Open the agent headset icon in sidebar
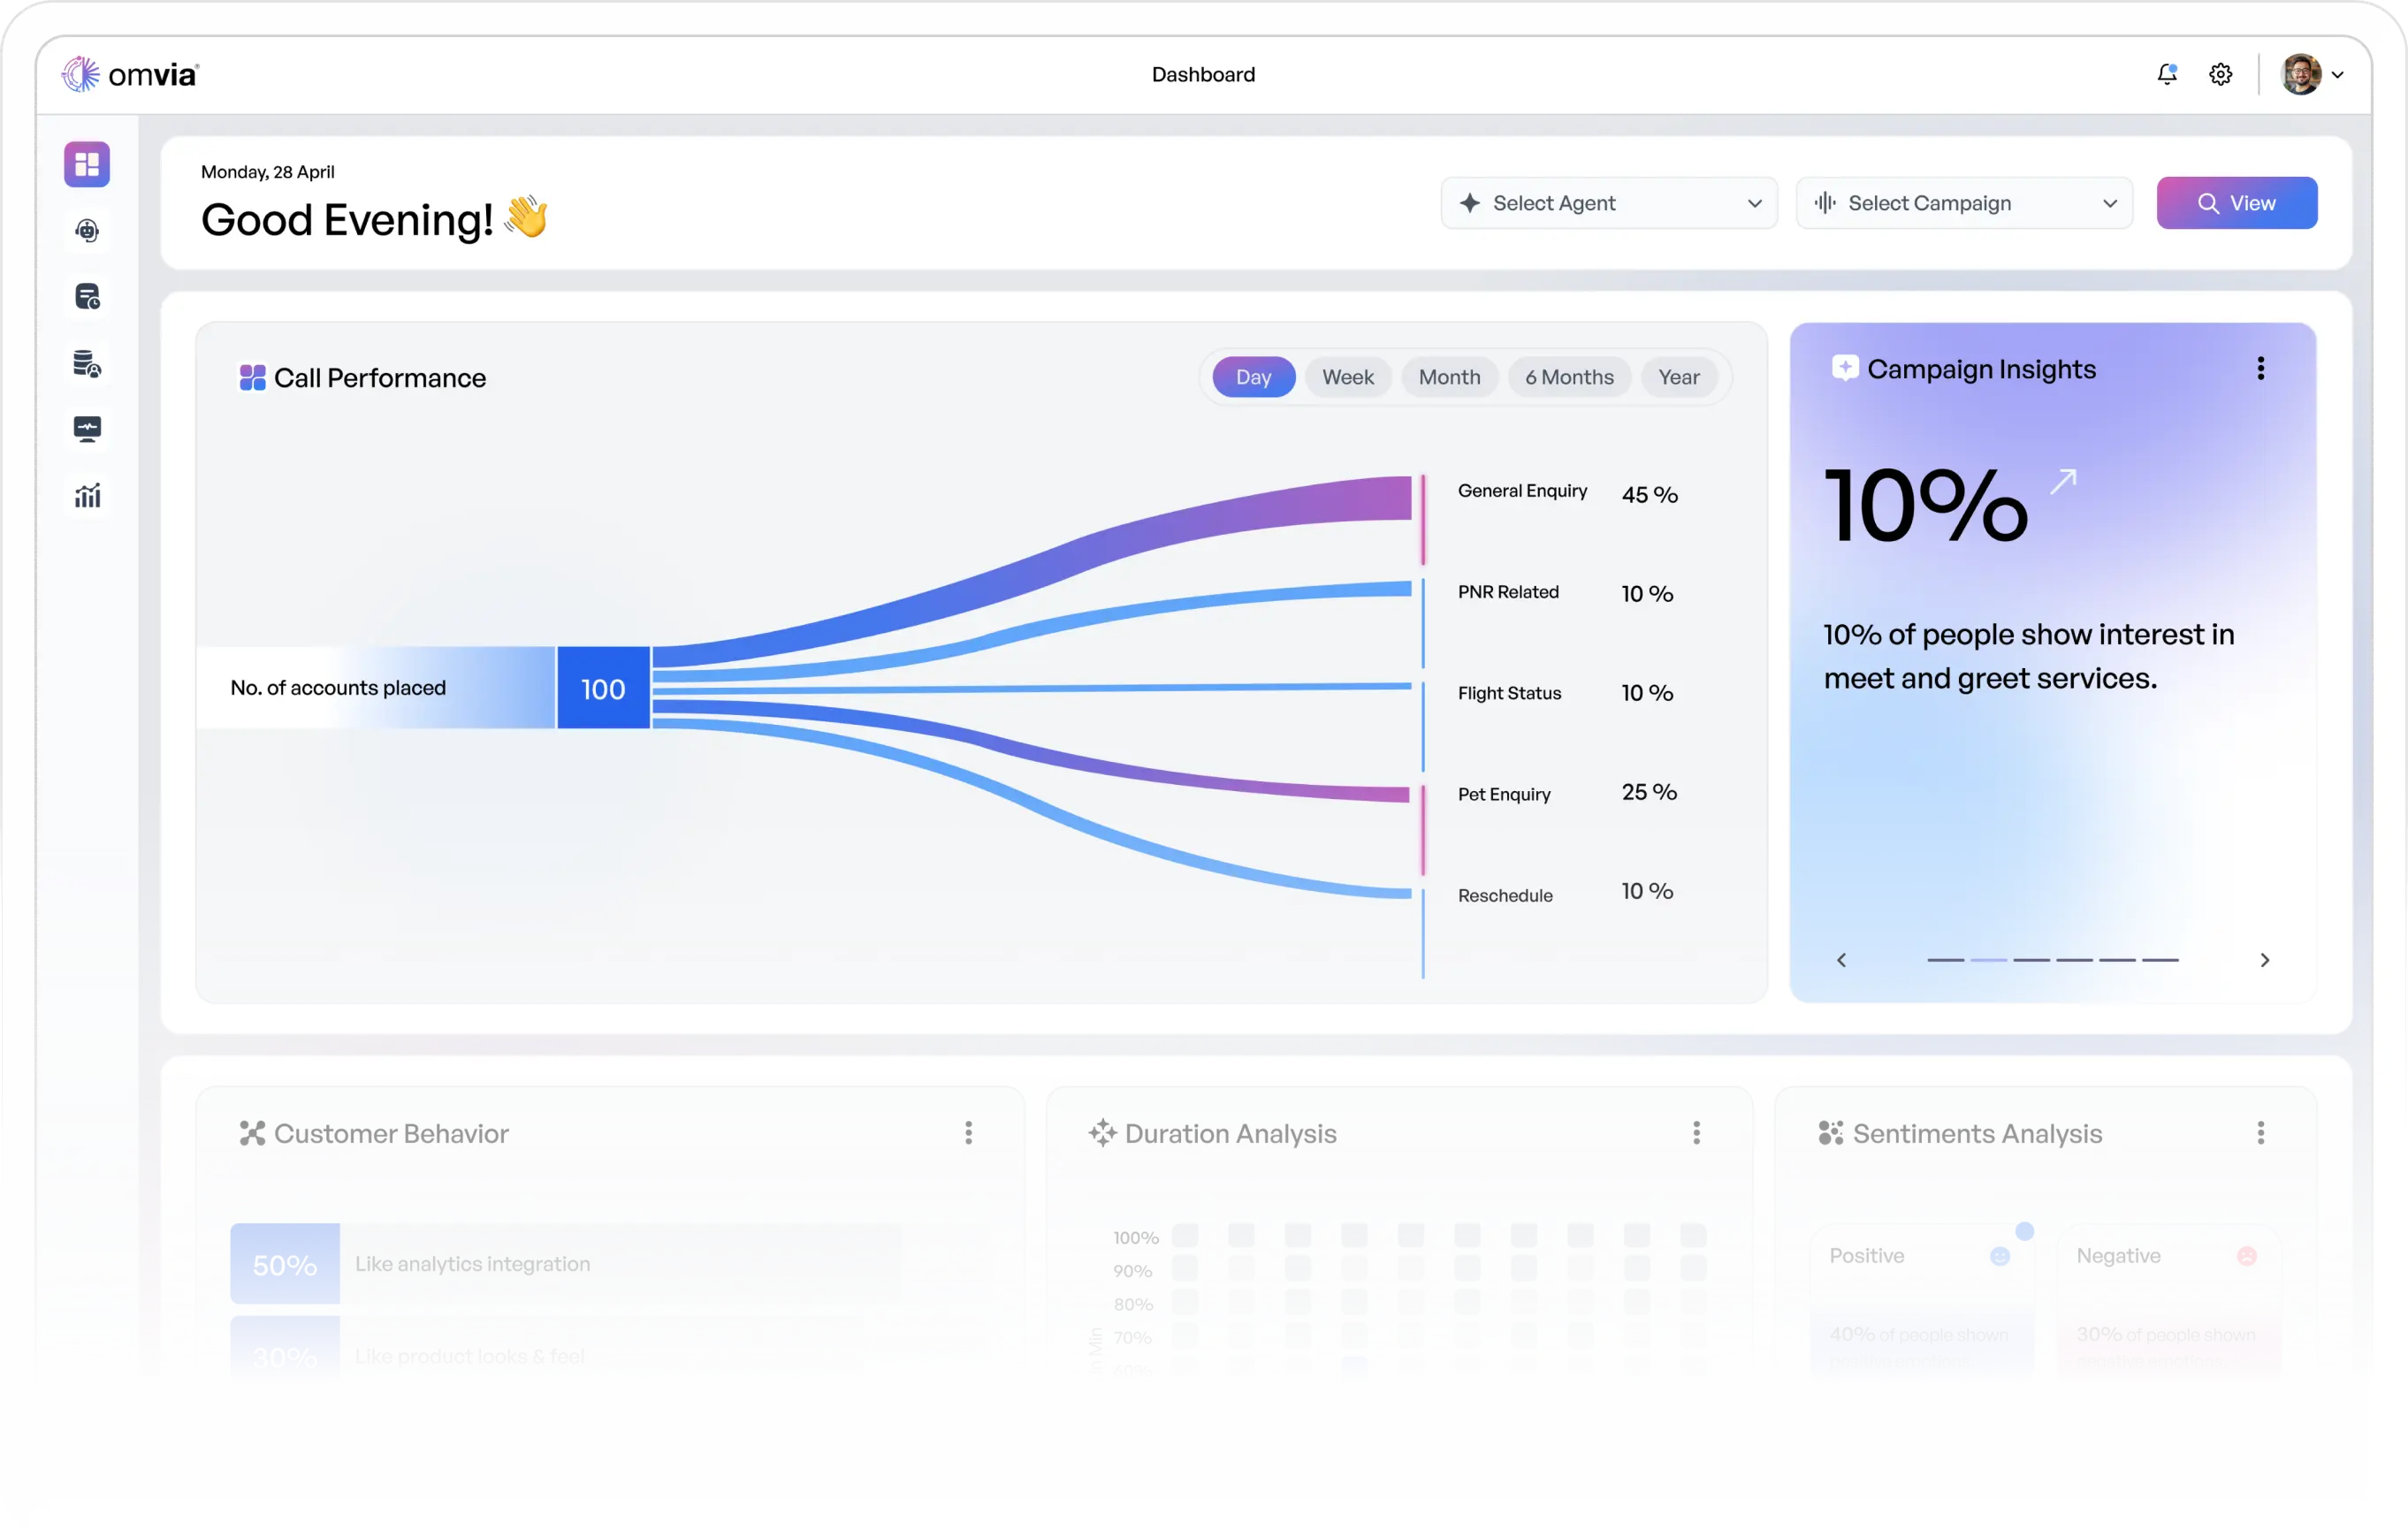 (x=87, y=231)
